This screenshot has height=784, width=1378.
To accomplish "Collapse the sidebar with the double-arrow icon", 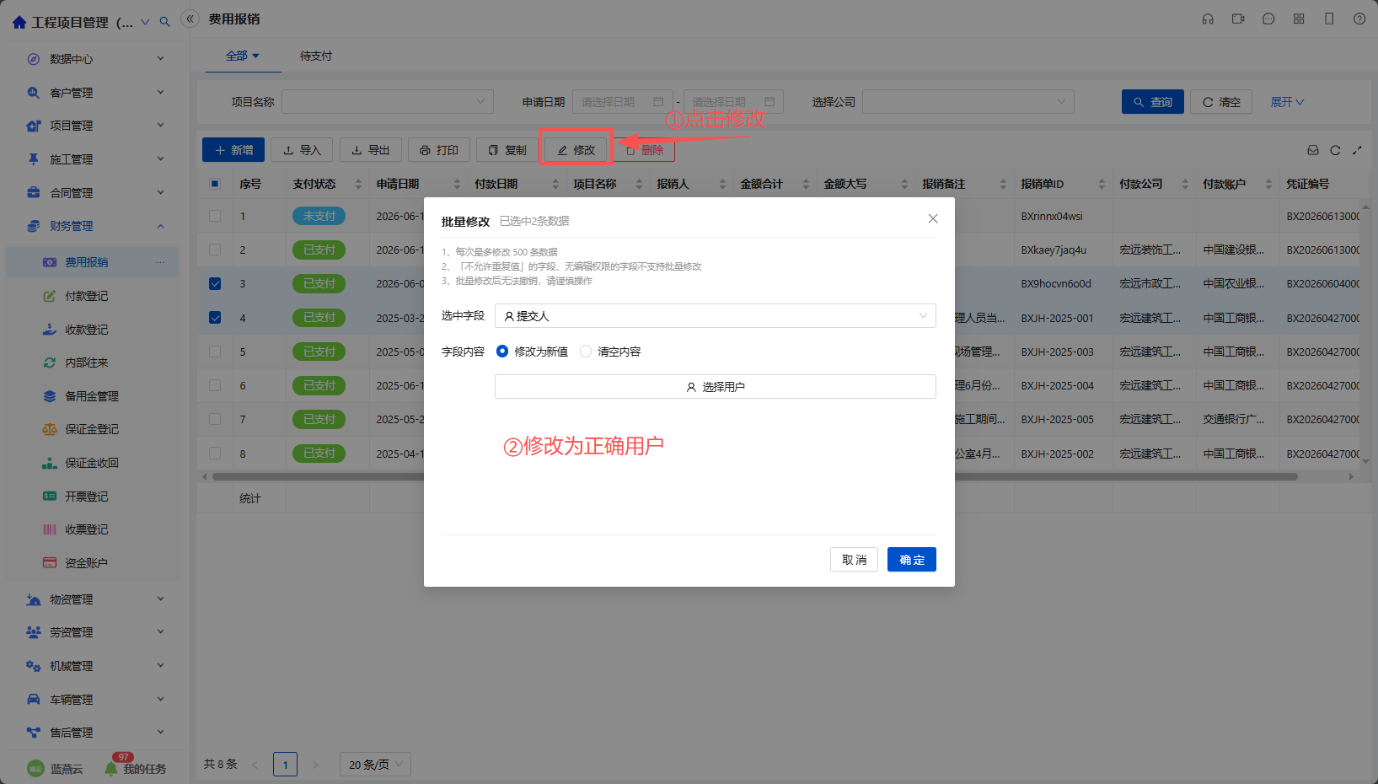I will tap(190, 19).
